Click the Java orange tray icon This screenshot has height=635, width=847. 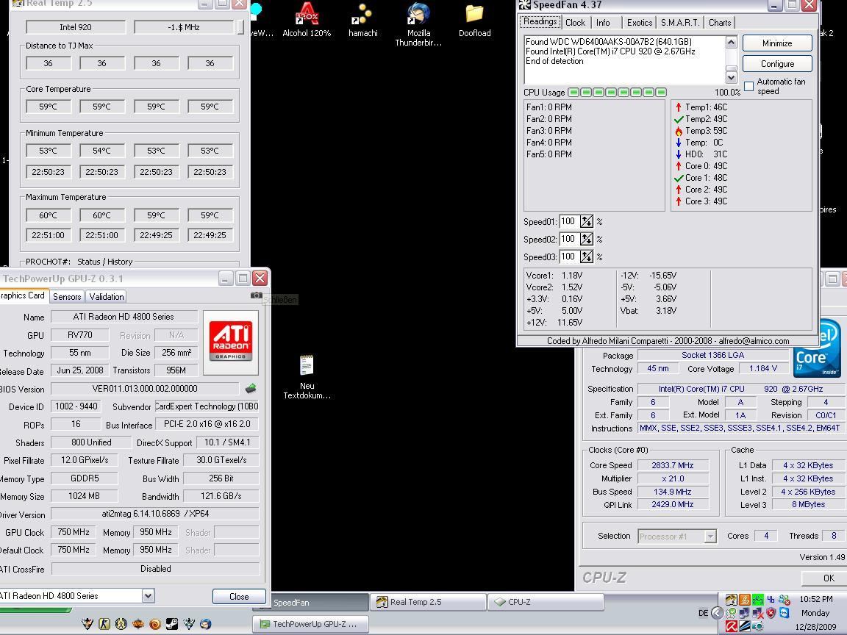pos(745,600)
